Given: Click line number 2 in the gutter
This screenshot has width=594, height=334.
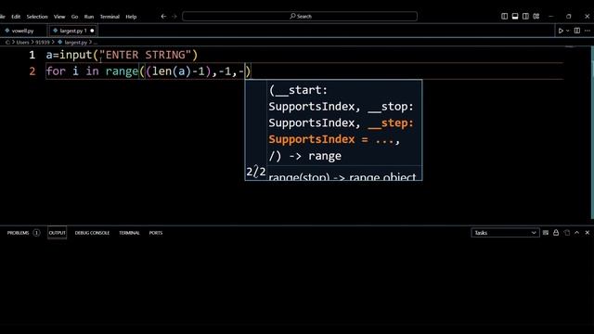Looking at the screenshot, I should (x=32, y=71).
